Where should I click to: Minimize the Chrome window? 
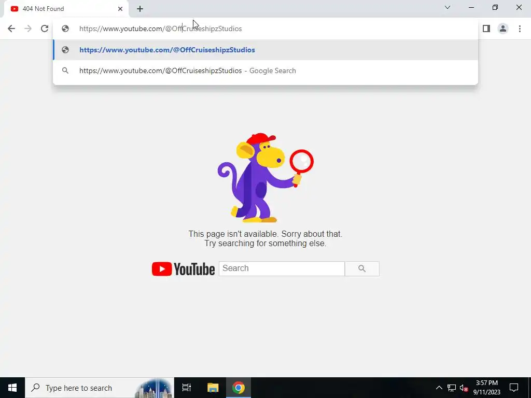[471, 7]
